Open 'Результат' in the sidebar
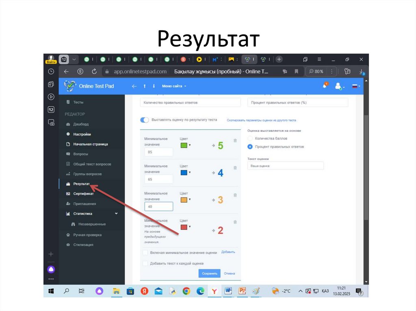 coord(81,184)
